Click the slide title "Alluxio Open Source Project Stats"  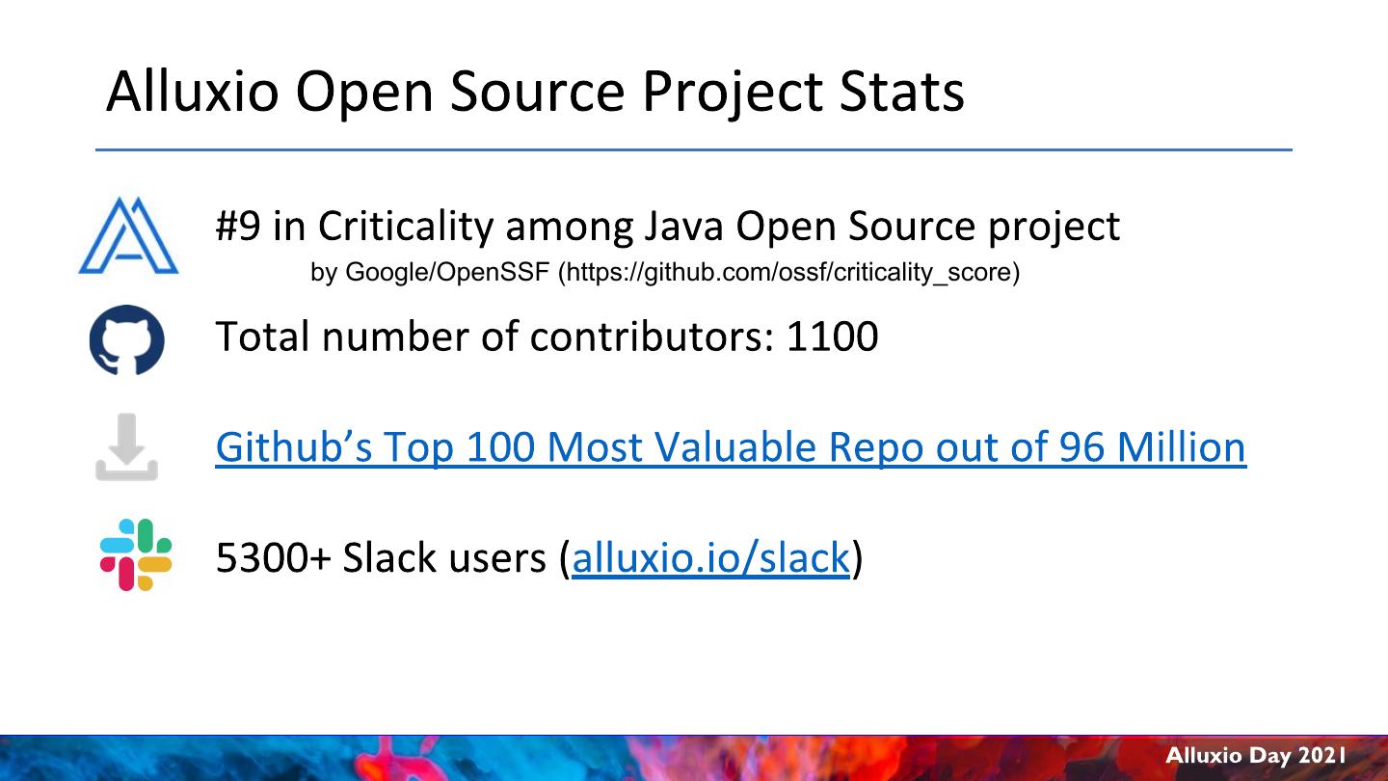[535, 92]
